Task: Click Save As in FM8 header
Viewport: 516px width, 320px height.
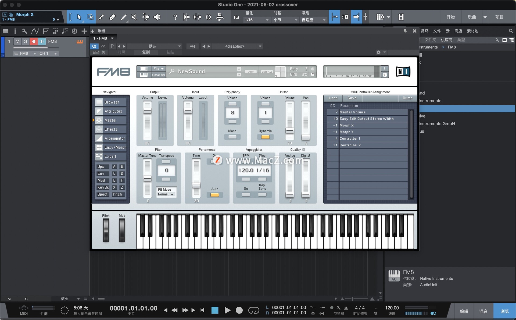Action: coord(159,75)
